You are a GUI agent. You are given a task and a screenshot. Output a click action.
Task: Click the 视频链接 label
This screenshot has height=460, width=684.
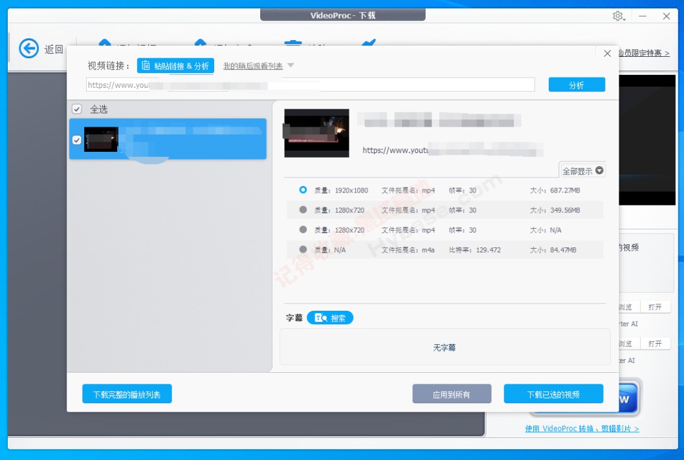(109, 66)
